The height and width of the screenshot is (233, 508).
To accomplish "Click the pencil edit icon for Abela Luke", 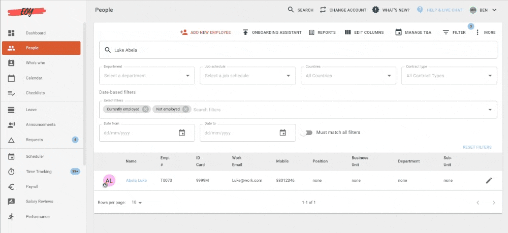I will pos(489,180).
